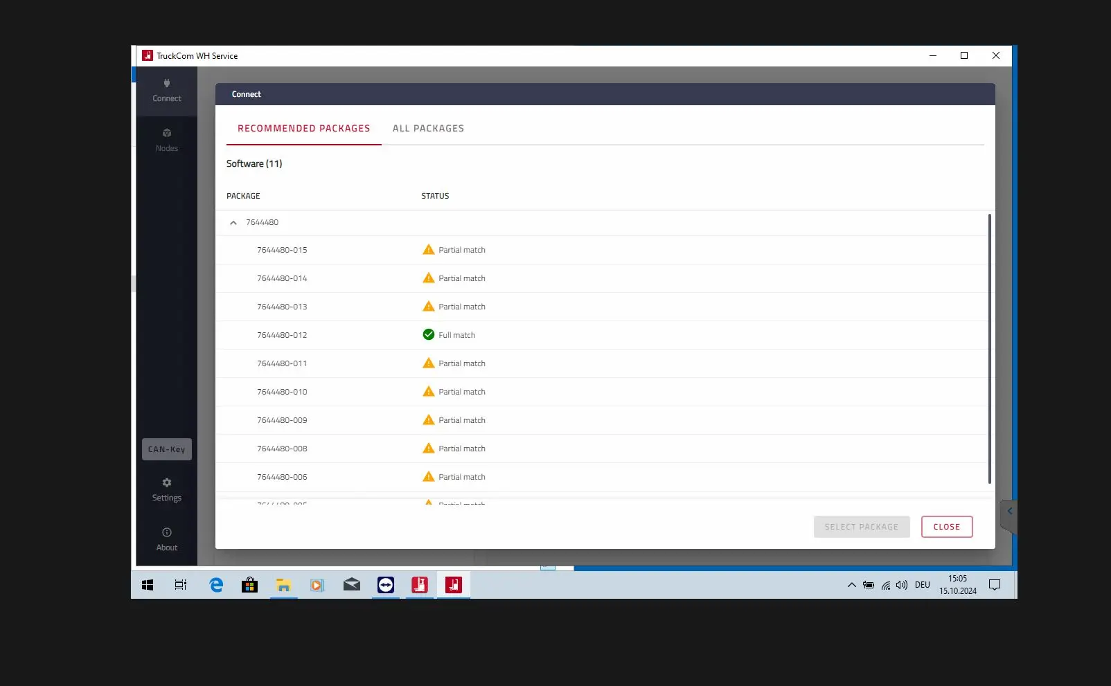Select package 7644480-012 with full match
This screenshot has width=1111, height=686.
(x=601, y=335)
